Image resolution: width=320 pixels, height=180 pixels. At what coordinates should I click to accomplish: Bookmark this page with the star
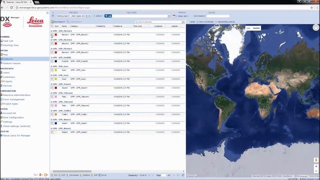coord(311,7)
